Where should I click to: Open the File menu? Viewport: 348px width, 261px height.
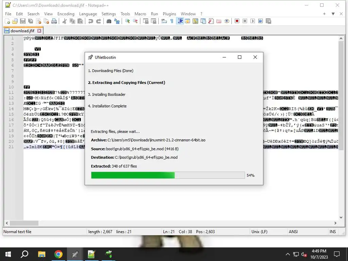pyautogui.click(x=8, y=14)
